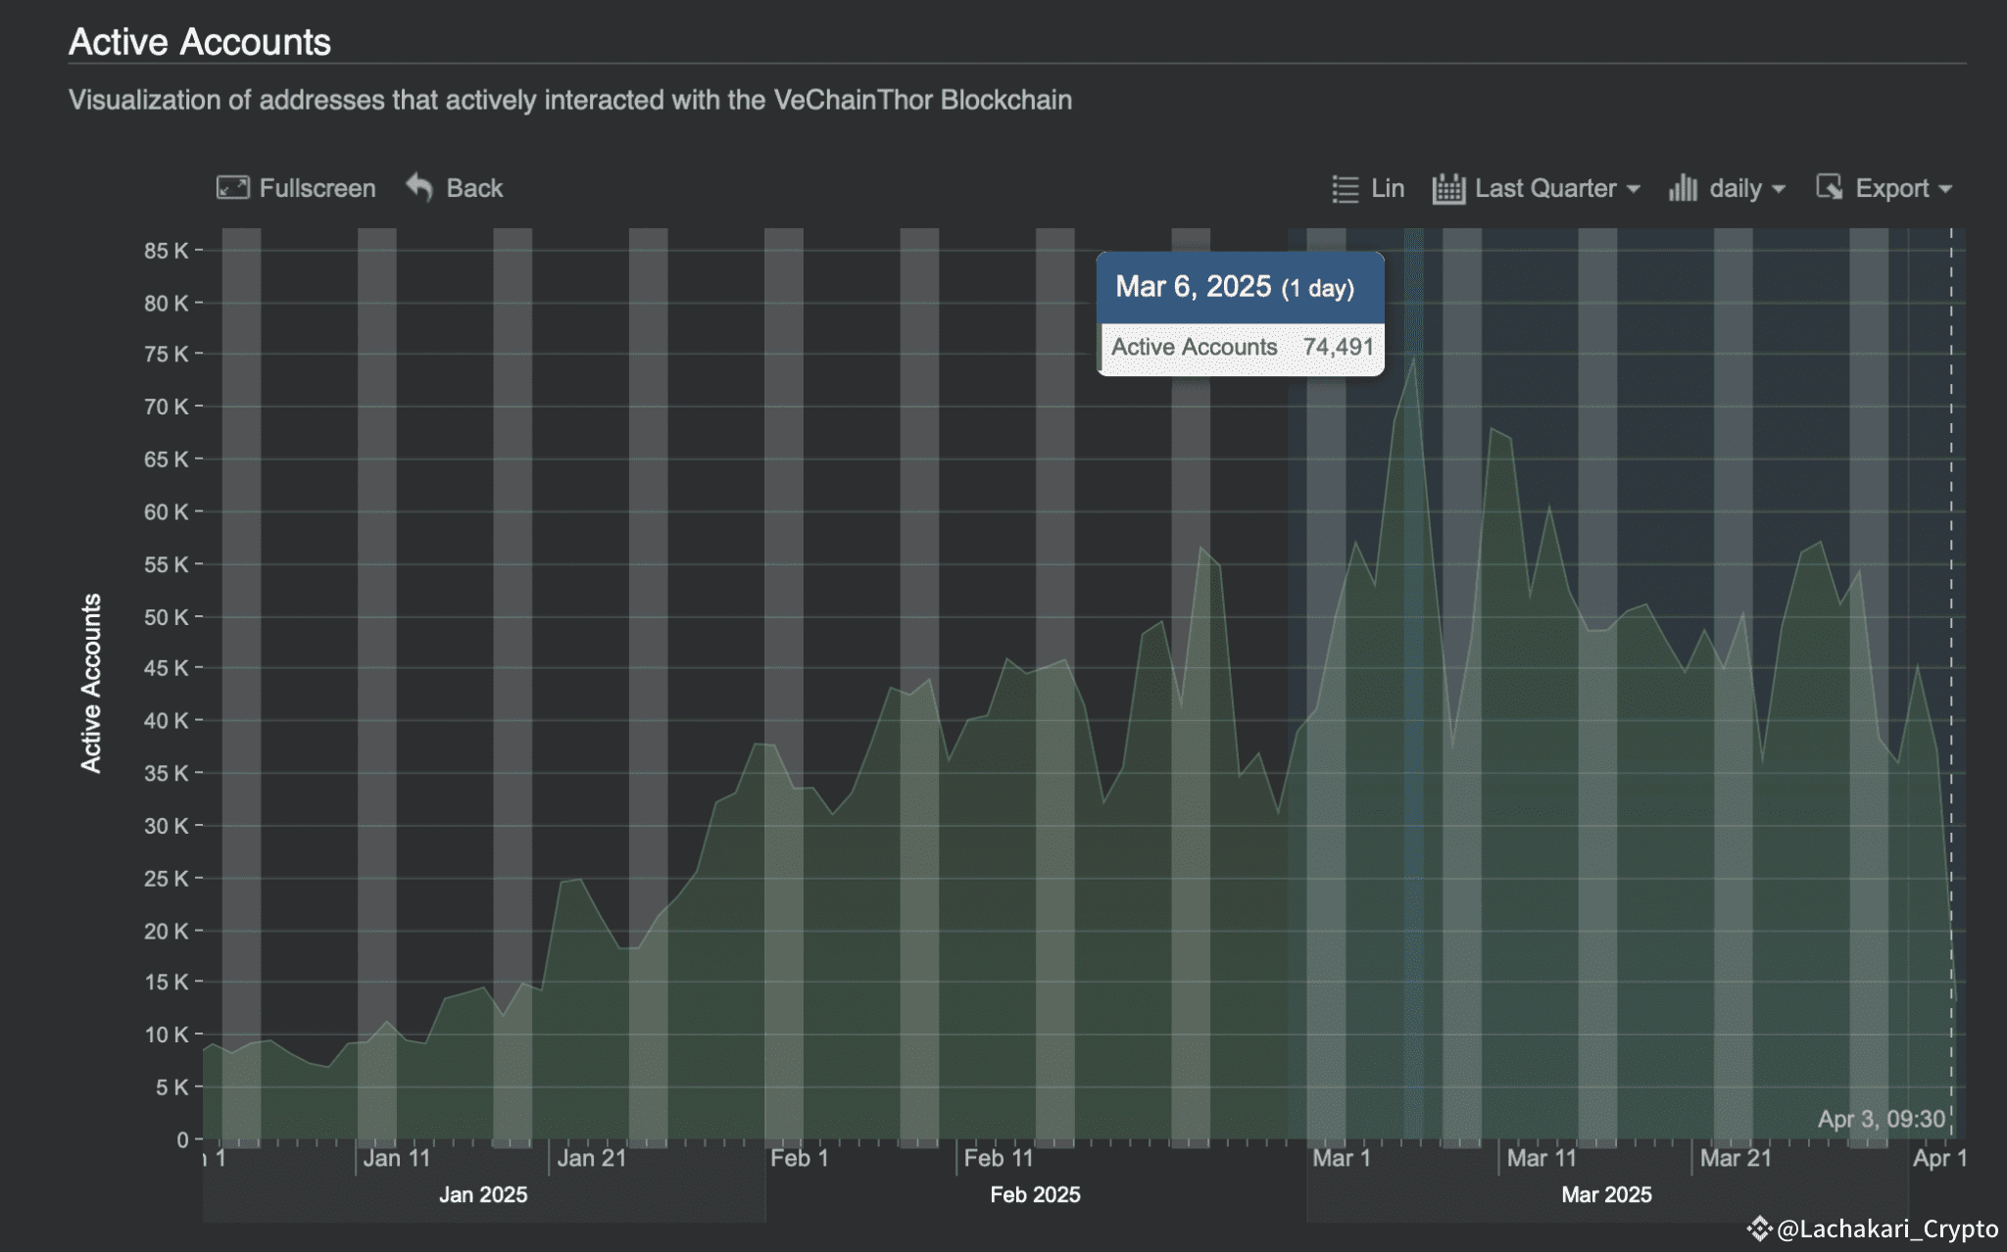Select the Mar 2025 month band

[x=1606, y=1195]
